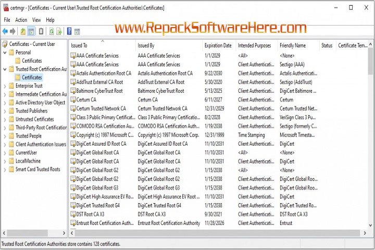The height and width of the screenshot is (250, 375).
Task: Click Certificate Tem... column header
Action: [x=352, y=45]
